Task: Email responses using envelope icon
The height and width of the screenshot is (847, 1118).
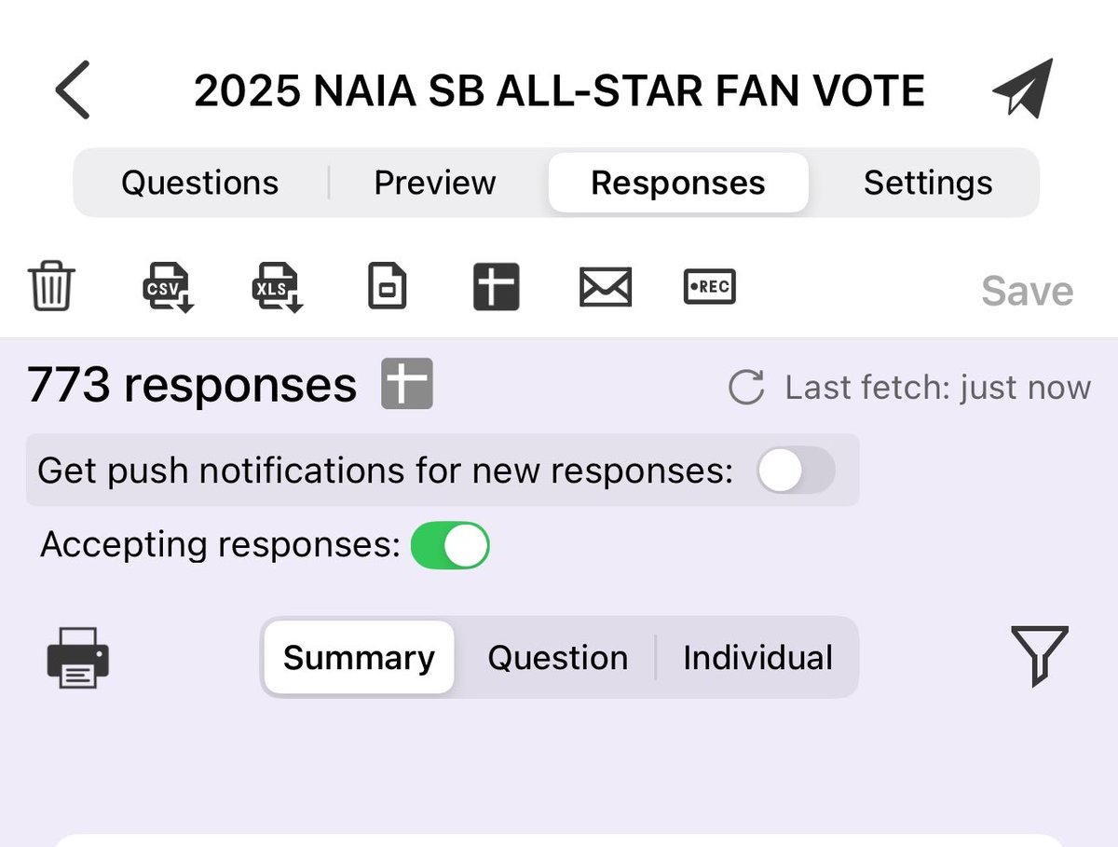Action: tap(606, 287)
